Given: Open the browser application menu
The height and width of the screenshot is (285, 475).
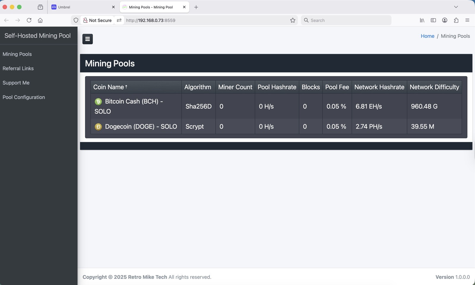Looking at the screenshot, I should pyautogui.click(x=468, y=20).
